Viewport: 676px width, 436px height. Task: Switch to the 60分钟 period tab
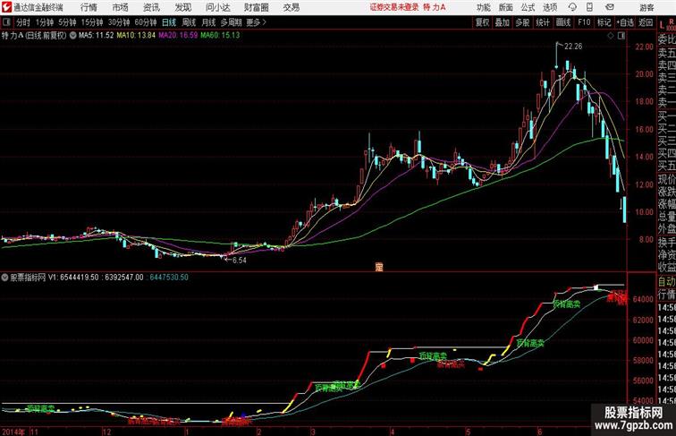tap(146, 22)
